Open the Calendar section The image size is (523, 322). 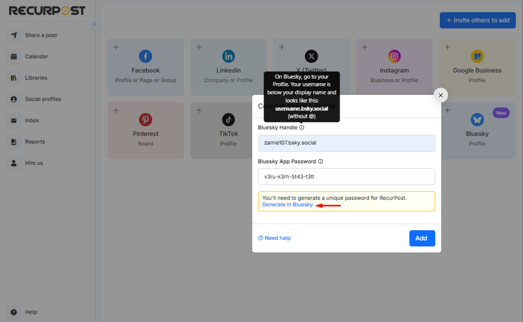click(x=36, y=56)
